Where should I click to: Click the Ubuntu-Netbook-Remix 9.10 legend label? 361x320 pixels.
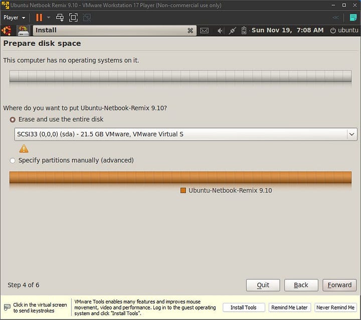pos(230,191)
